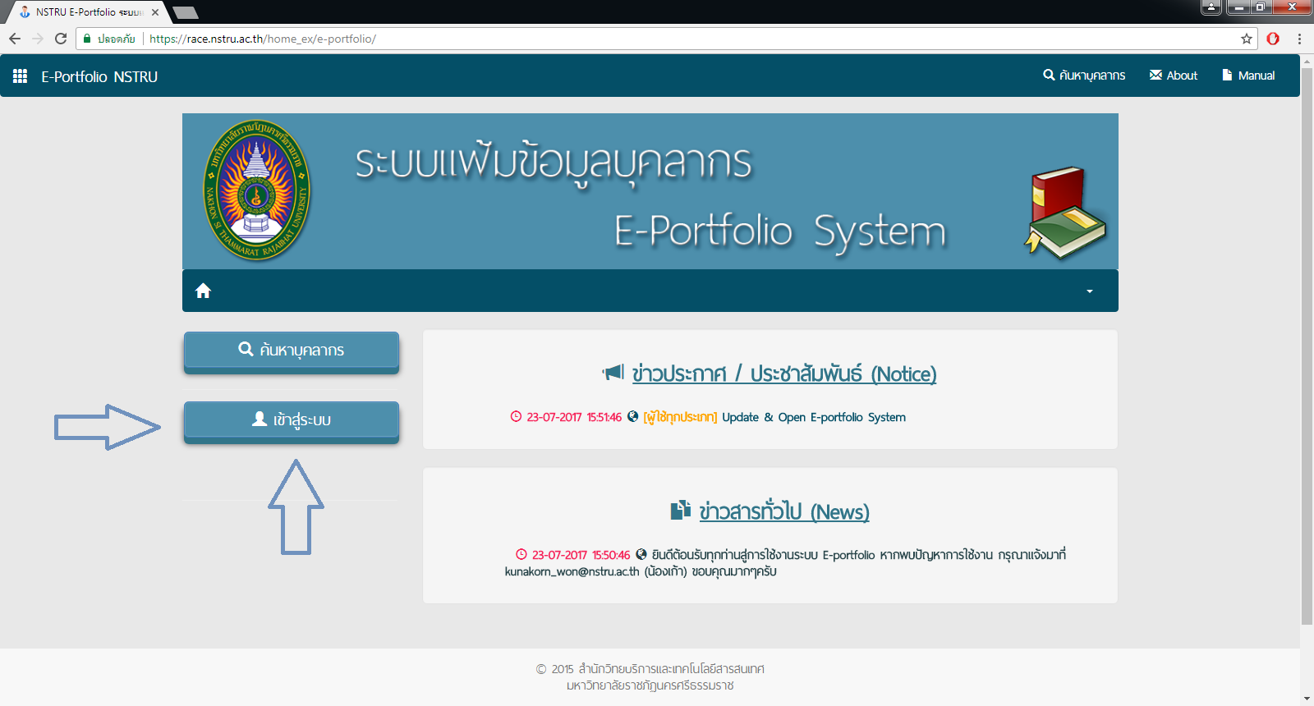Open the Manual menu item
The height and width of the screenshot is (706, 1314).
click(1248, 76)
